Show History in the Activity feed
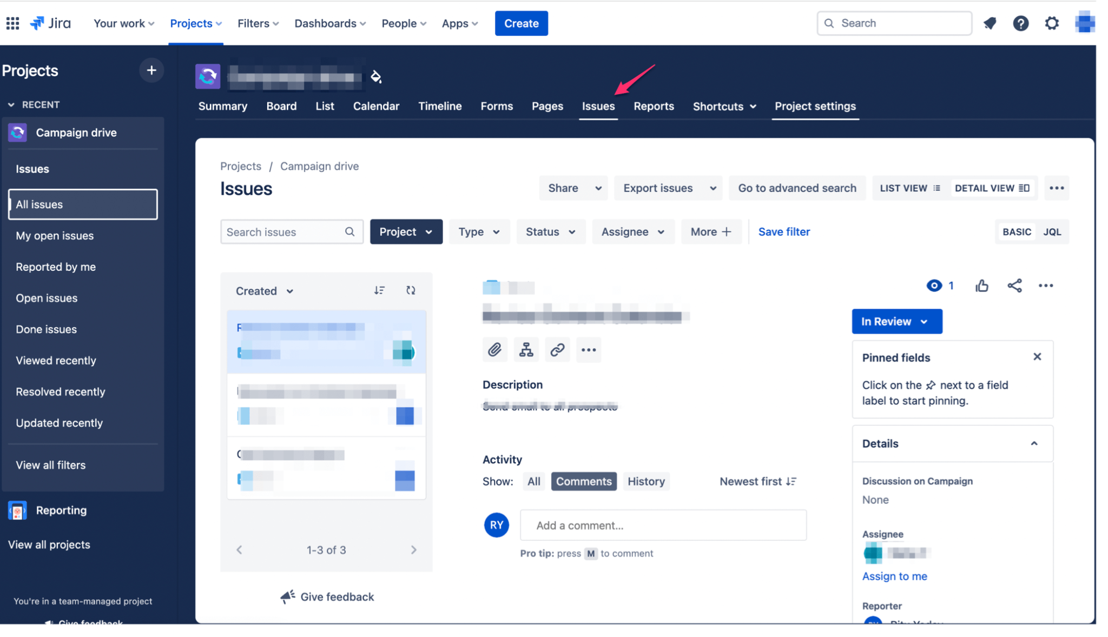Screen dimensions: 1108x637 [x=647, y=481]
